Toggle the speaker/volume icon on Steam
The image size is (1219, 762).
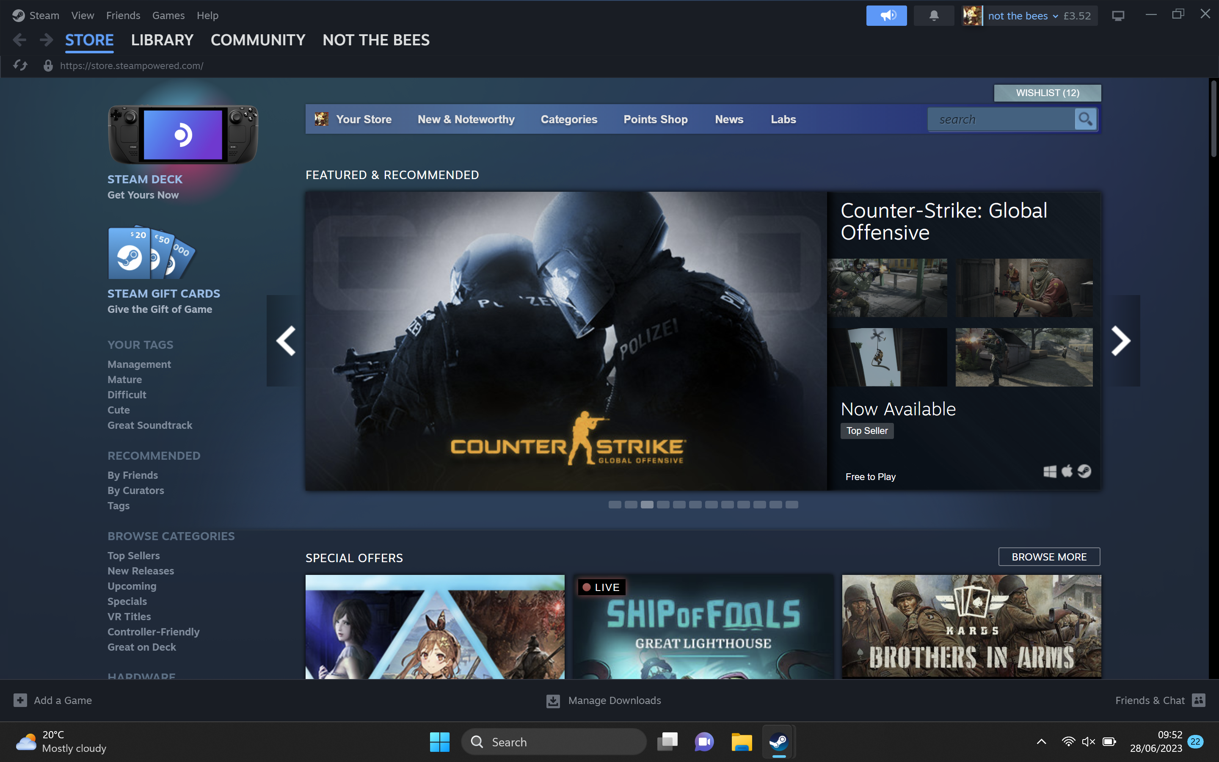click(x=886, y=15)
